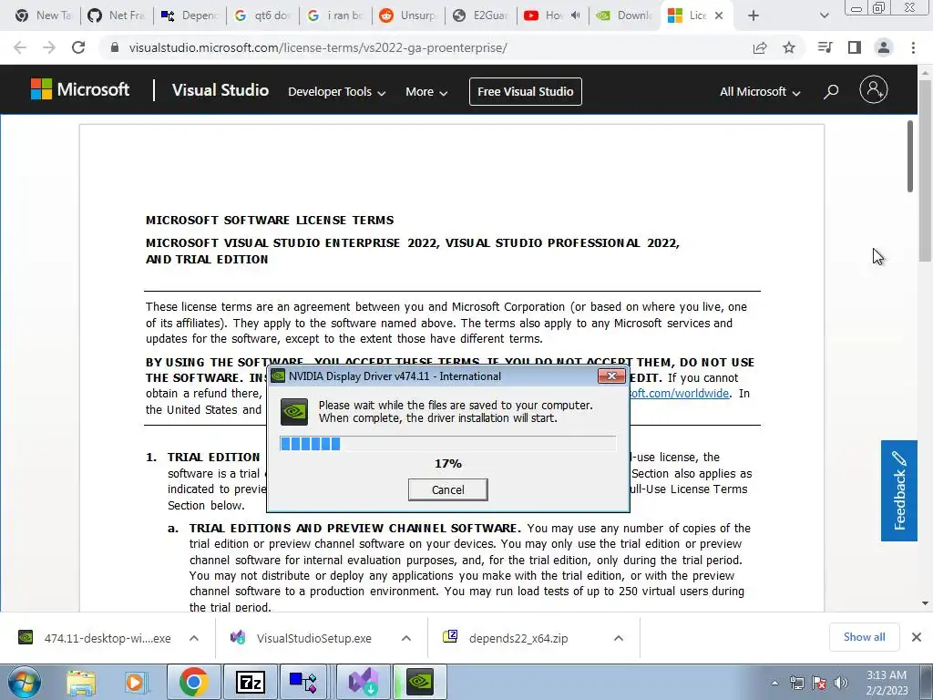Screen dimensions: 933x700
Task: Close the downloads shelf
Action: click(917, 637)
